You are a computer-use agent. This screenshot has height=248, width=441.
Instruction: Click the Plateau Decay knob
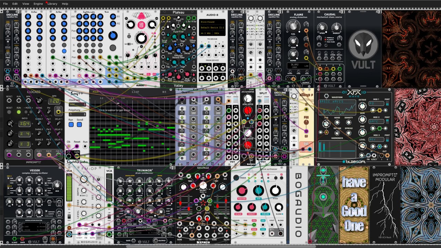click(x=187, y=49)
